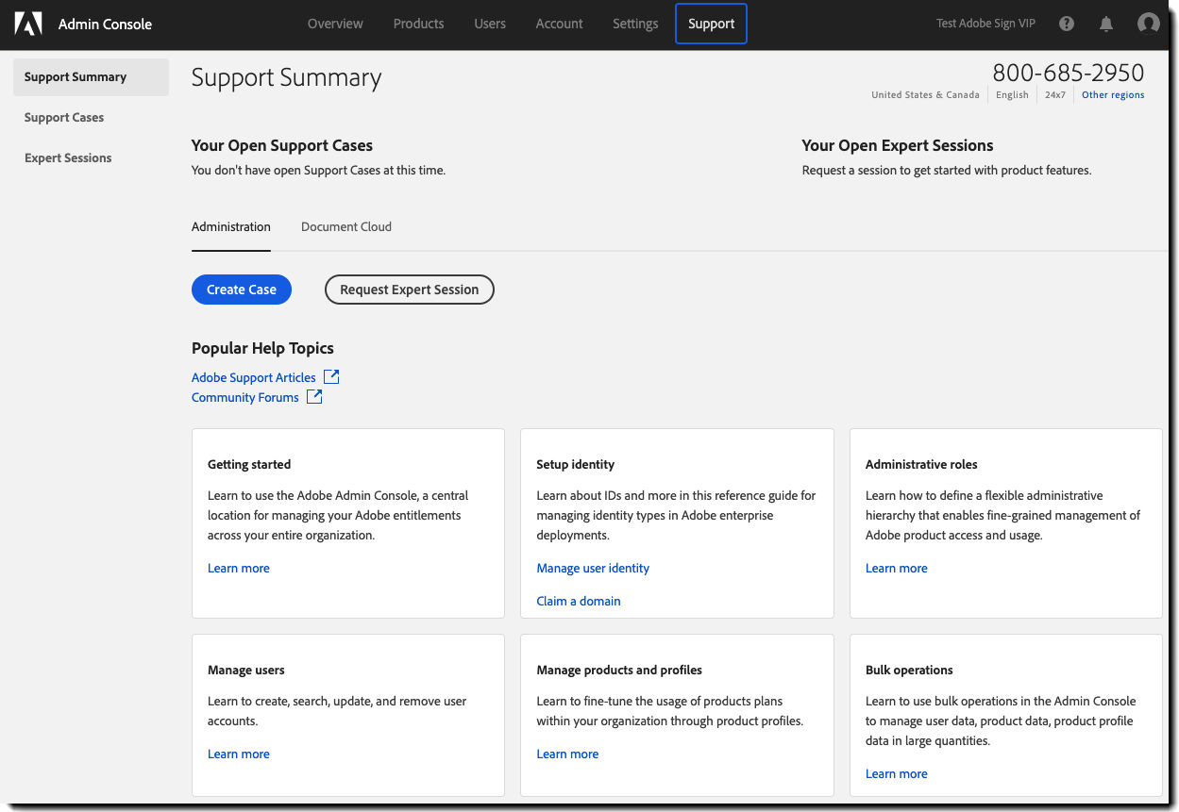The height and width of the screenshot is (812, 1179).
Task: Click Other regions link
Action: click(x=1113, y=95)
